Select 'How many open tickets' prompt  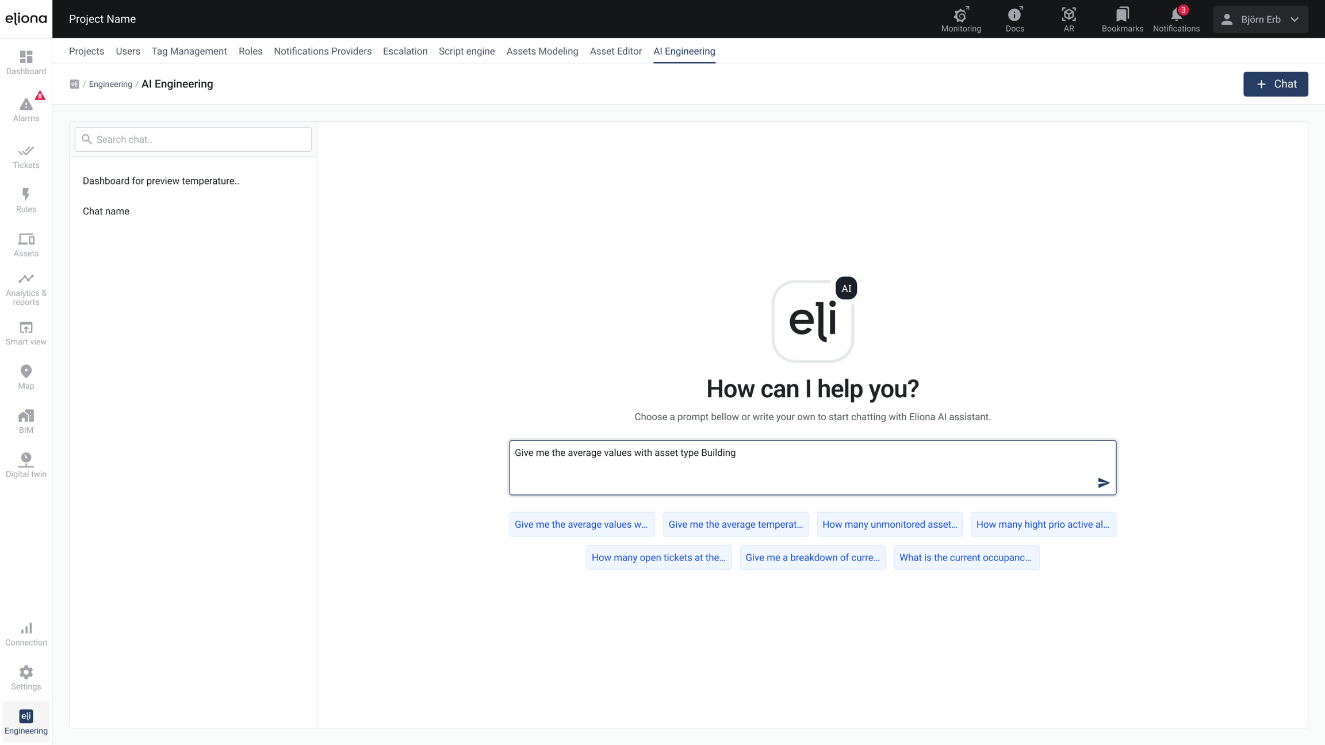point(658,558)
